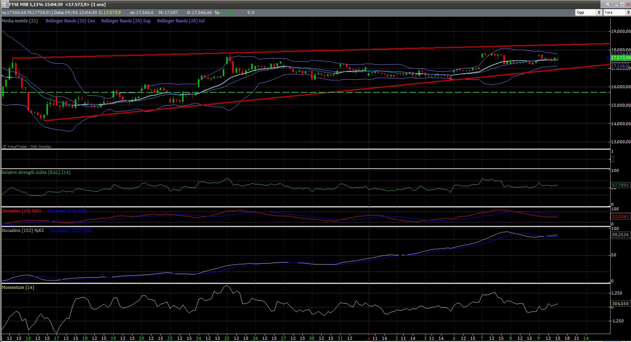Screen dimensions: 631x342
Task: Click the 'Stocastico (19) %KS' label
Action: pos(22,211)
